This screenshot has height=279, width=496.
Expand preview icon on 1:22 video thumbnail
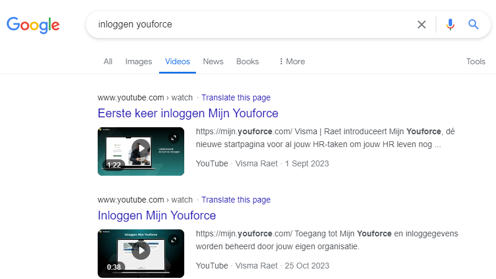point(174,138)
